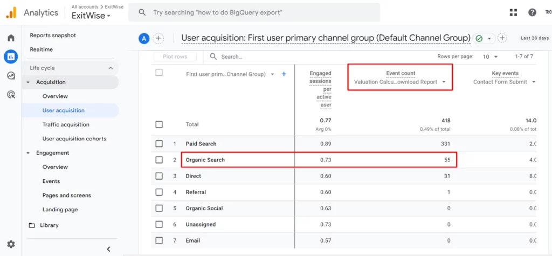Open the Google apps grid icon
The height and width of the screenshot is (256, 552).
pyautogui.click(x=514, y=13)
